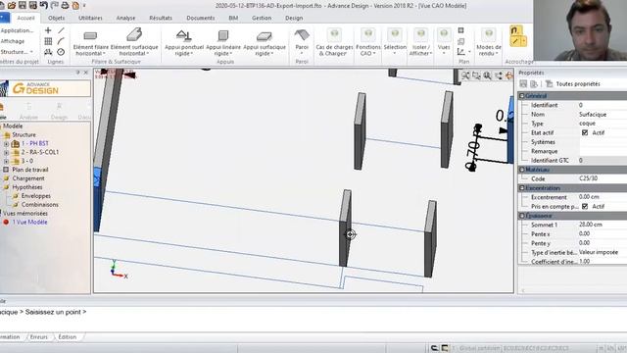
Task: Click the Paroi roof icon
Action: (302, 35)
